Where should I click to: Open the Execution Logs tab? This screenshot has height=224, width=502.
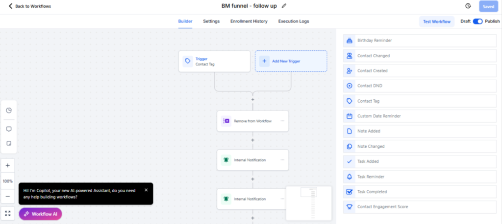pyautogui.click(x=294, y=22)
